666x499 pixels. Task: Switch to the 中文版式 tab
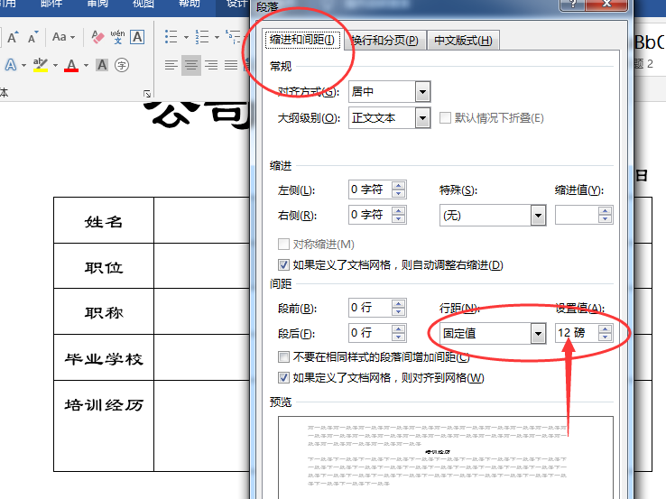(463, 41)
